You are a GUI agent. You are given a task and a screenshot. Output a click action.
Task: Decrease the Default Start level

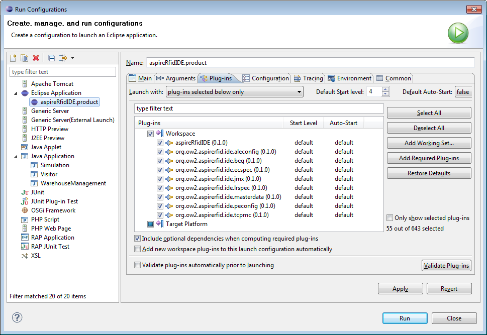pyautogui.click(x=385, y=94)
